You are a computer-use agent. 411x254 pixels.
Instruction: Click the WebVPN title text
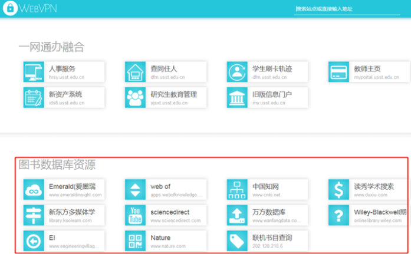[x=38, y=8]
